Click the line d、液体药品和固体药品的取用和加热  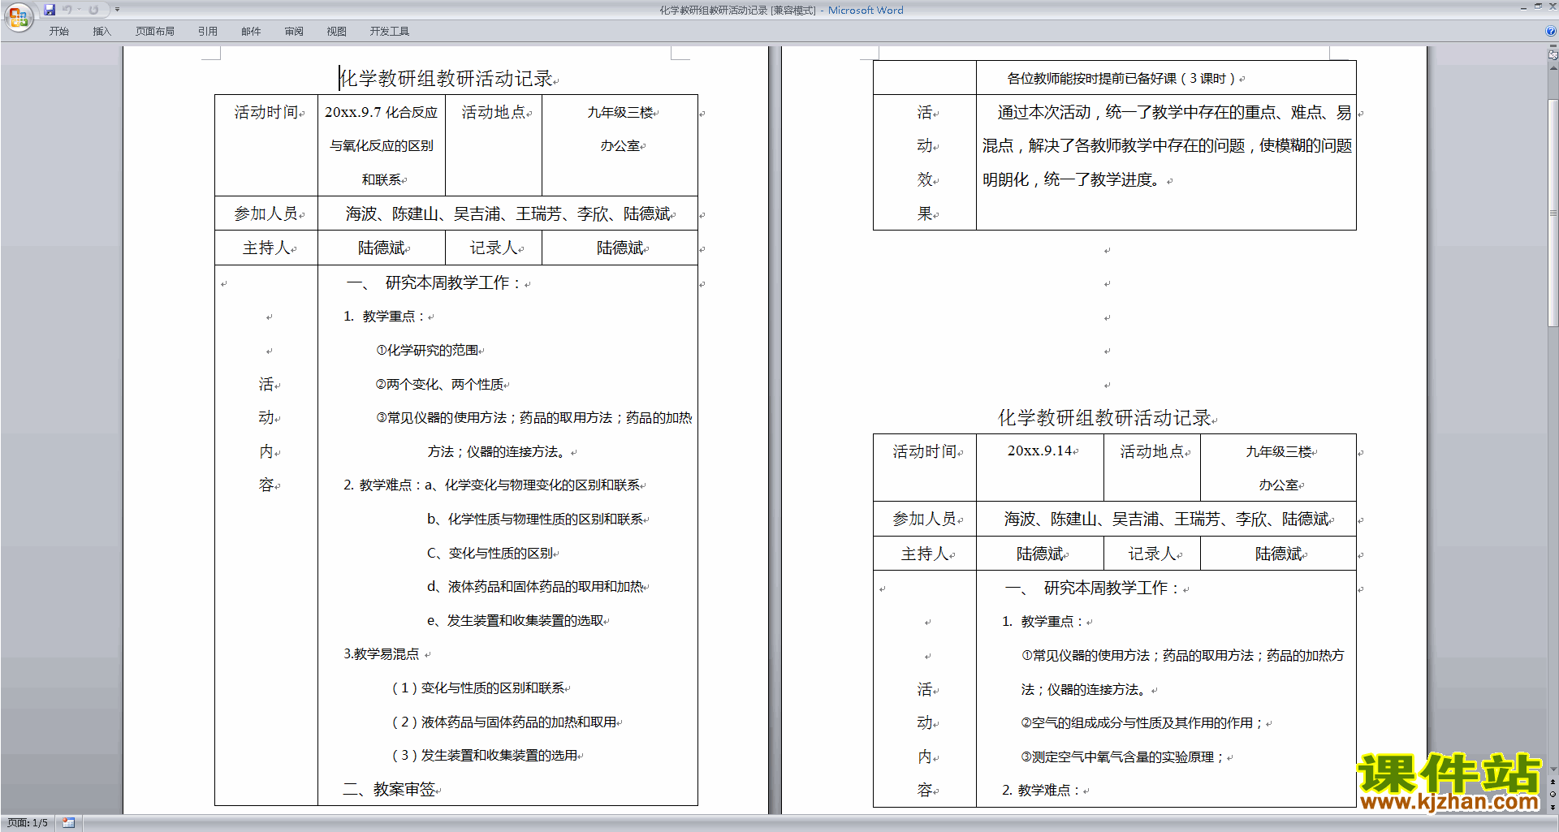pyautogui.click(x=535, y=586)
